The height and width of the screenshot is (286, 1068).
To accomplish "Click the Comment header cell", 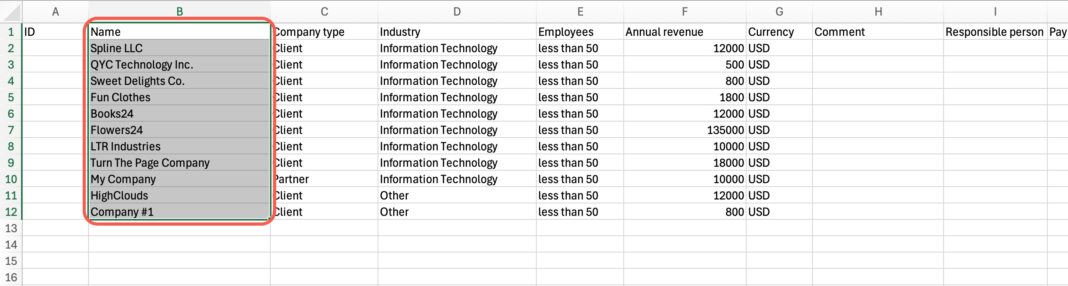I will coord(878,32).
